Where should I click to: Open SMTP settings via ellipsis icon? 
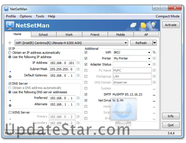pyautogui.click(x=154, y=95)
